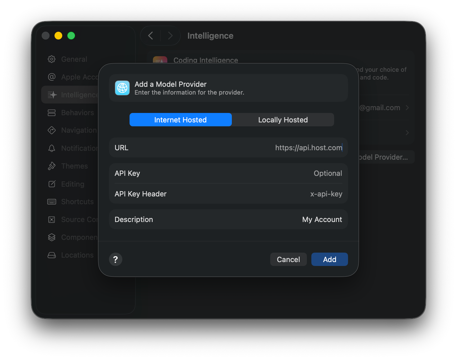The image size is (457, 360).
Task: Open Shortcuts using the keyboard icon
Action: pyautogui.click(x=52, y=201)
